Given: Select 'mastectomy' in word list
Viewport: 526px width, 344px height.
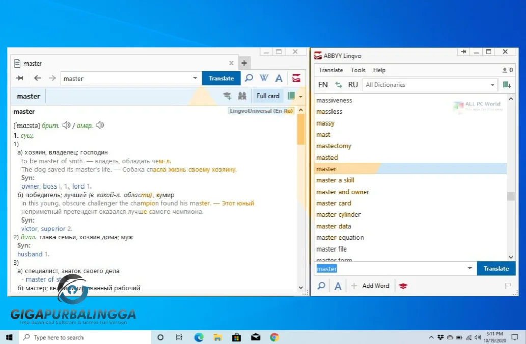Looking at the screenshot, I should (410, 146).
